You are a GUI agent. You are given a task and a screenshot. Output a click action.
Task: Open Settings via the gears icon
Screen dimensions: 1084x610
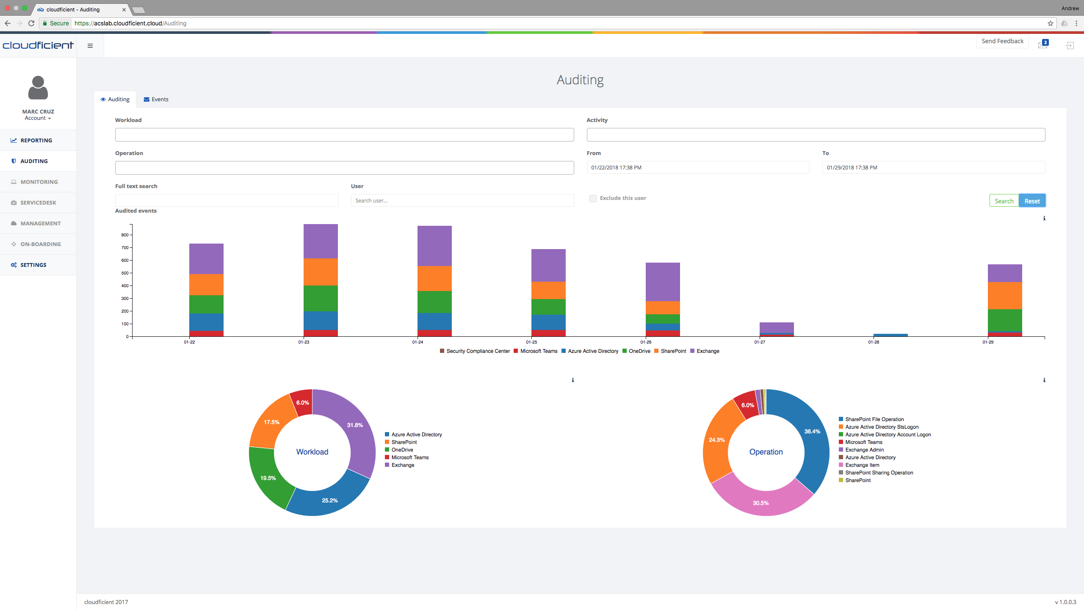13,265
